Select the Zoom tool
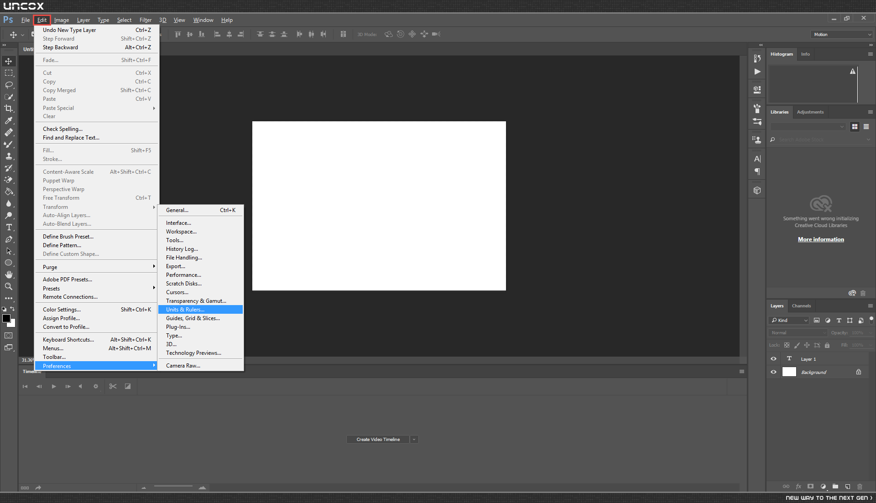 click(x=9, y=286)
